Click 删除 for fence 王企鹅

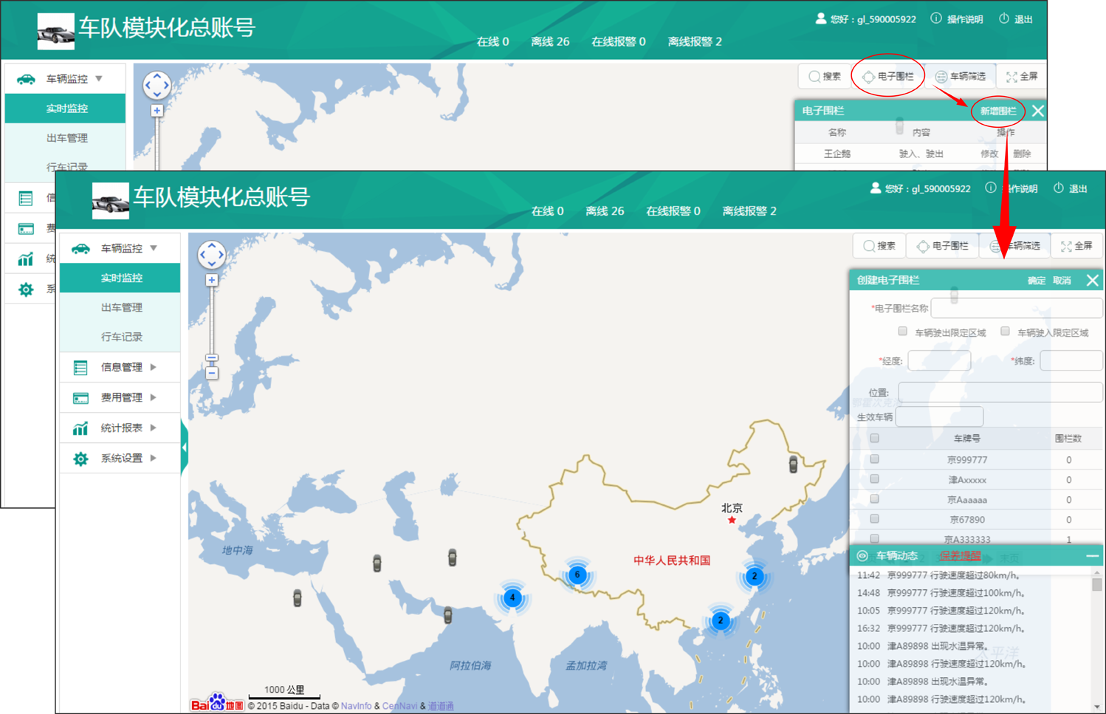[x=1022, y=154]
